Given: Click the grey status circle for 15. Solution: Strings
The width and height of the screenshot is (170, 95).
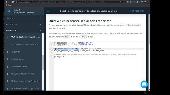Looking at the screenshot, I should [x=8, y=66].
